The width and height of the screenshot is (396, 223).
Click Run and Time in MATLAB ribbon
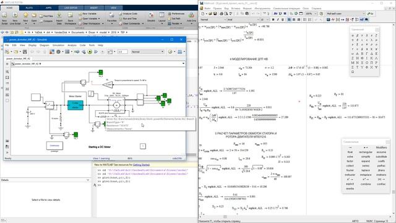(128, 19)
